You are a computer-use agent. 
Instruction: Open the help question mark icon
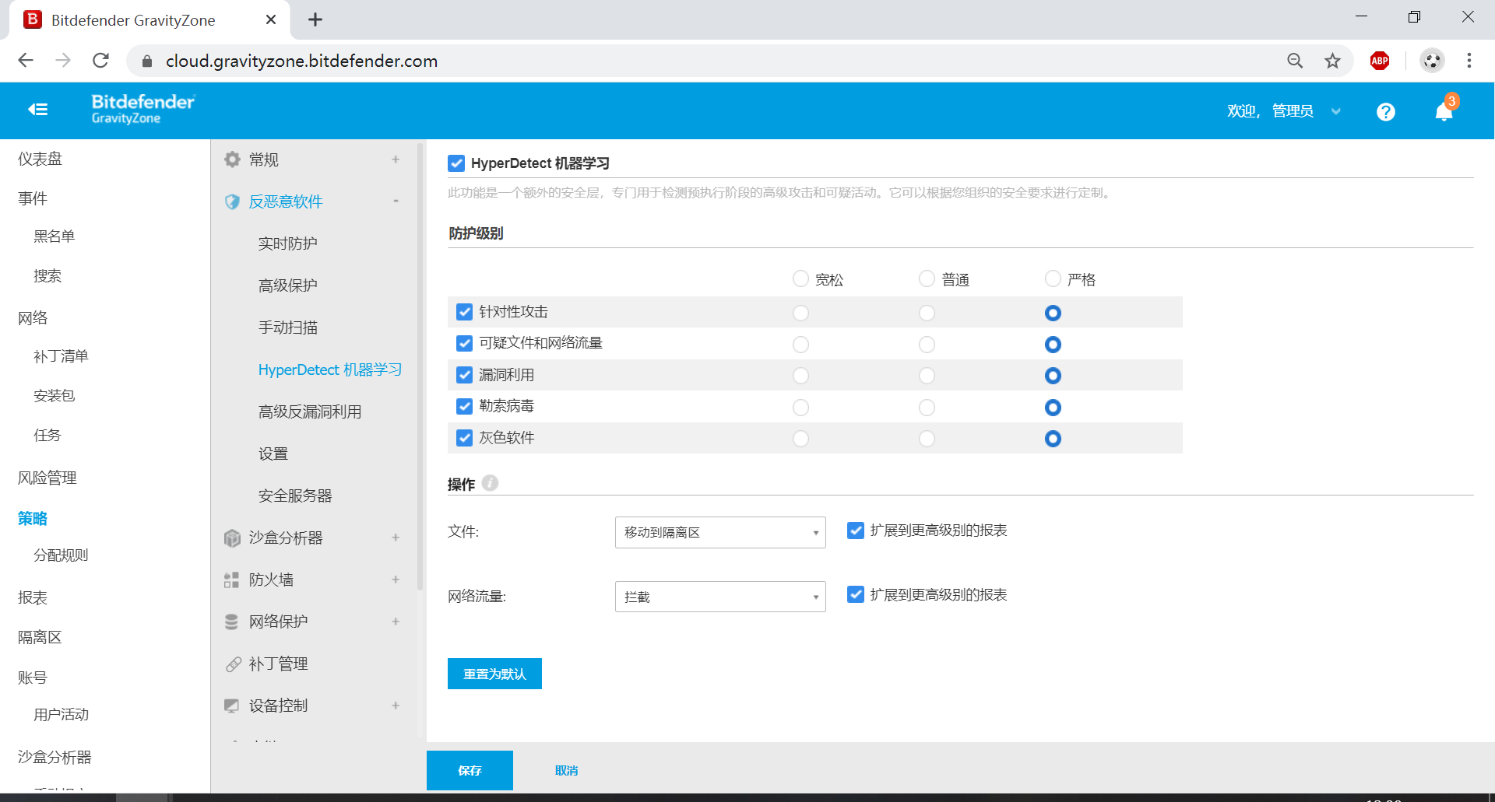(1385, 111)
